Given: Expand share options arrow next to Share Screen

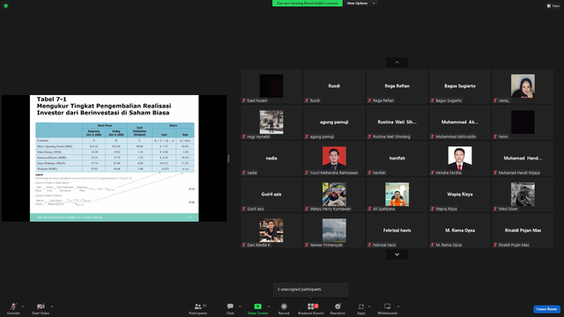Looking at the screenshot, I should tap(269, 306).
